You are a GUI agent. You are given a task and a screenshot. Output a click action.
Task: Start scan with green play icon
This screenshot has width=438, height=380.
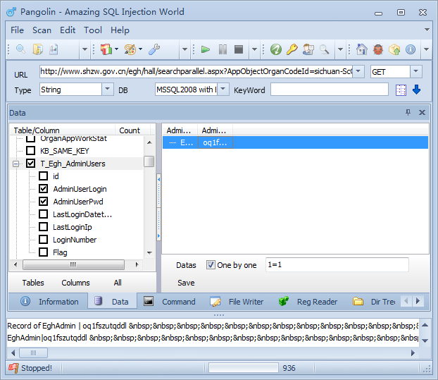coord(206,49)
